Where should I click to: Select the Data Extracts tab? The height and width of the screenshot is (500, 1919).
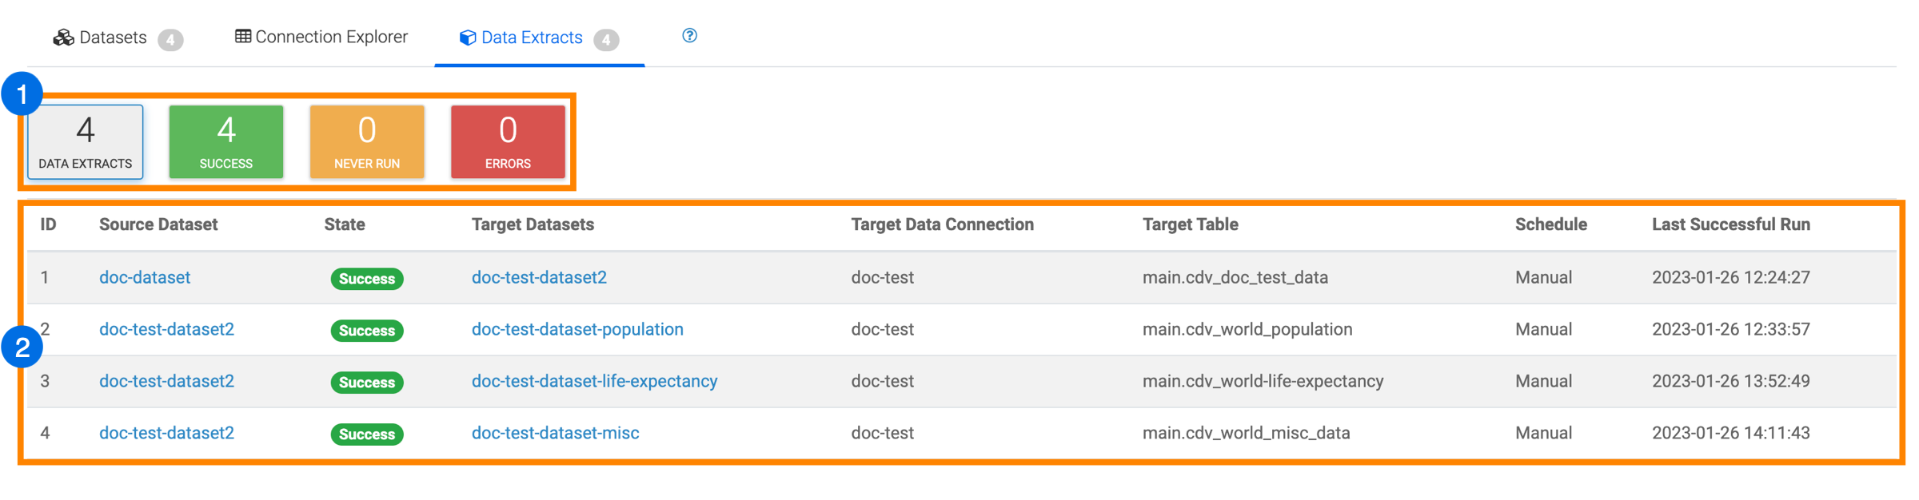click(532, 38)
